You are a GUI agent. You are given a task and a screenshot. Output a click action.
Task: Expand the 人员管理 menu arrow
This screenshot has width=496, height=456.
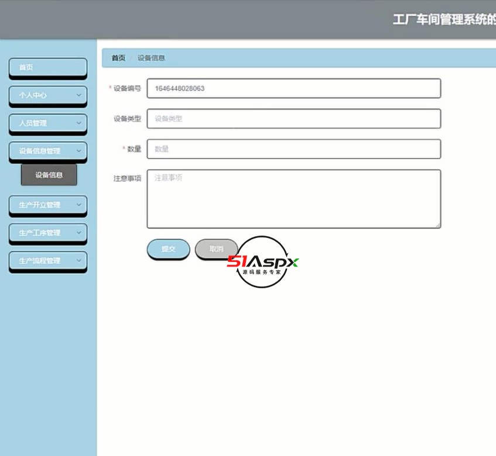(78, 123)
